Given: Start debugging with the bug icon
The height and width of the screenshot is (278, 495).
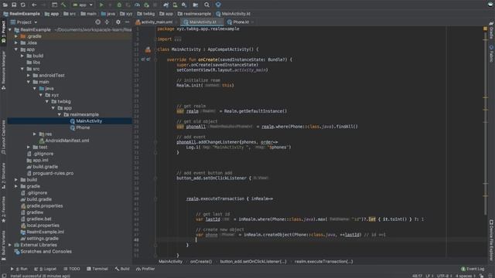Looking at the screenshot, I should coord(119,5).
